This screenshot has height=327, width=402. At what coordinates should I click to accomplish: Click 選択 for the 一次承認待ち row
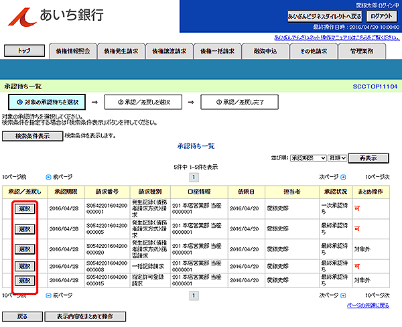pyautogui.click(x=25, y=209)
